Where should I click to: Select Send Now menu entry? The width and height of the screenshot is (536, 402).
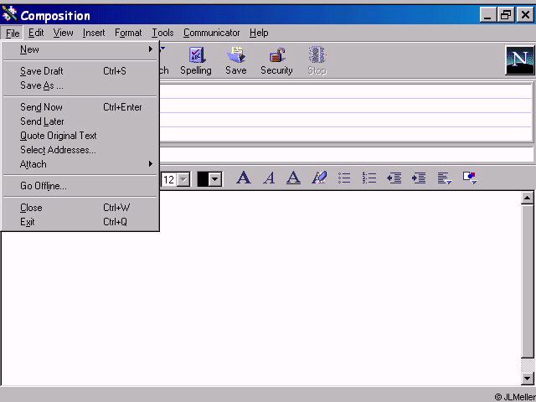click(80, 107)
